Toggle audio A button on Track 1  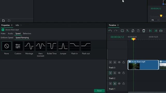pos(115,84)
